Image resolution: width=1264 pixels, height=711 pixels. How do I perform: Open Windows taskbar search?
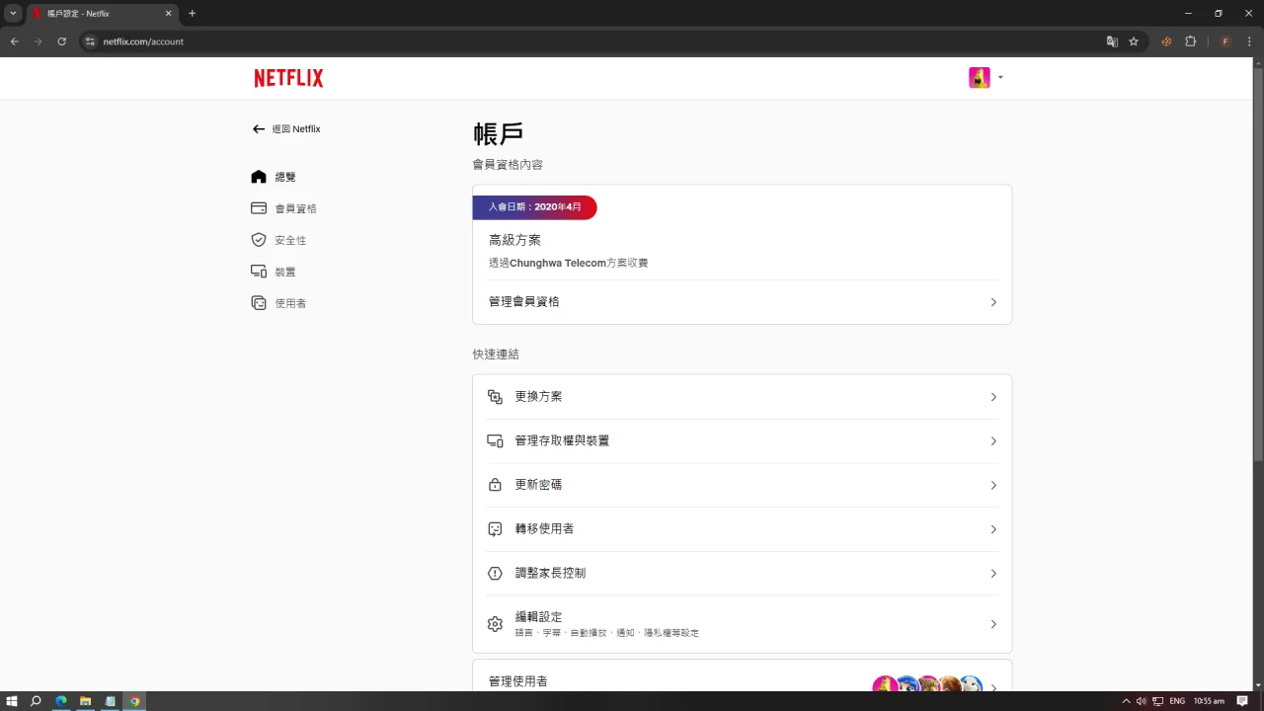[x=36, y=701]
